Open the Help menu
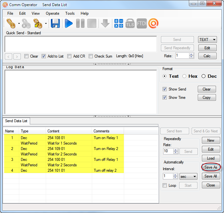Screen dimensions: 224x213 (x=84, y=13)
